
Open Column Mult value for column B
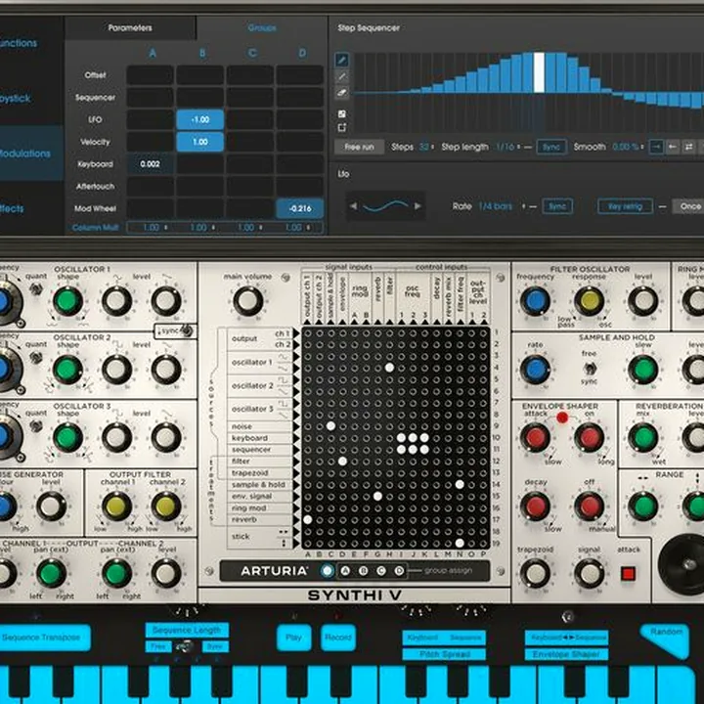(x=201, y=227)
